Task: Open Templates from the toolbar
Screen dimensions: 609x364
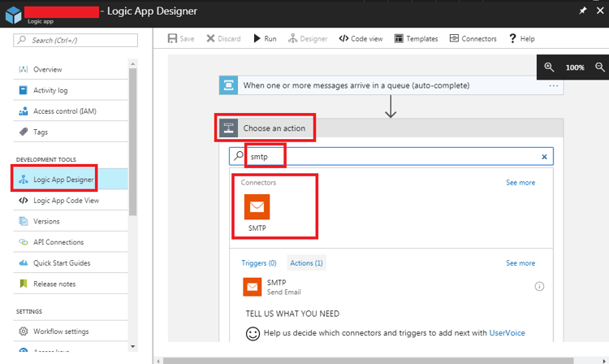Action: tap(416, 38)
